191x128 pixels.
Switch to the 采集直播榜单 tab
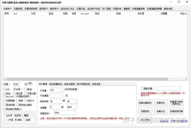(138, 9)
